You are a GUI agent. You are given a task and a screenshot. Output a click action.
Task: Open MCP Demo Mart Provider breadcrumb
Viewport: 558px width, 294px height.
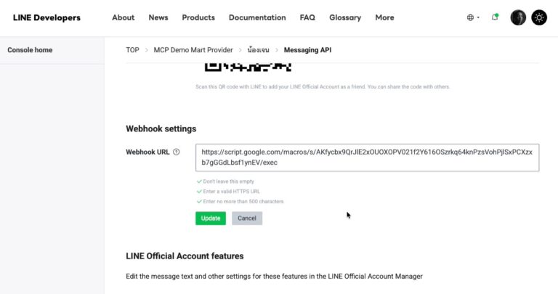(193, 50)
